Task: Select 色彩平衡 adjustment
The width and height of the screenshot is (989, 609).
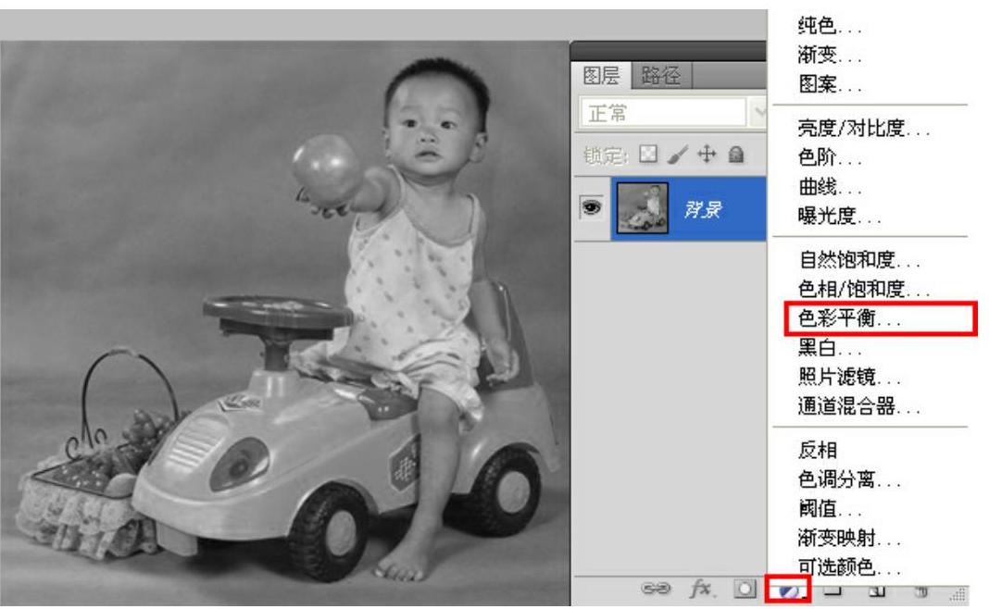Action: click(849, 318)
